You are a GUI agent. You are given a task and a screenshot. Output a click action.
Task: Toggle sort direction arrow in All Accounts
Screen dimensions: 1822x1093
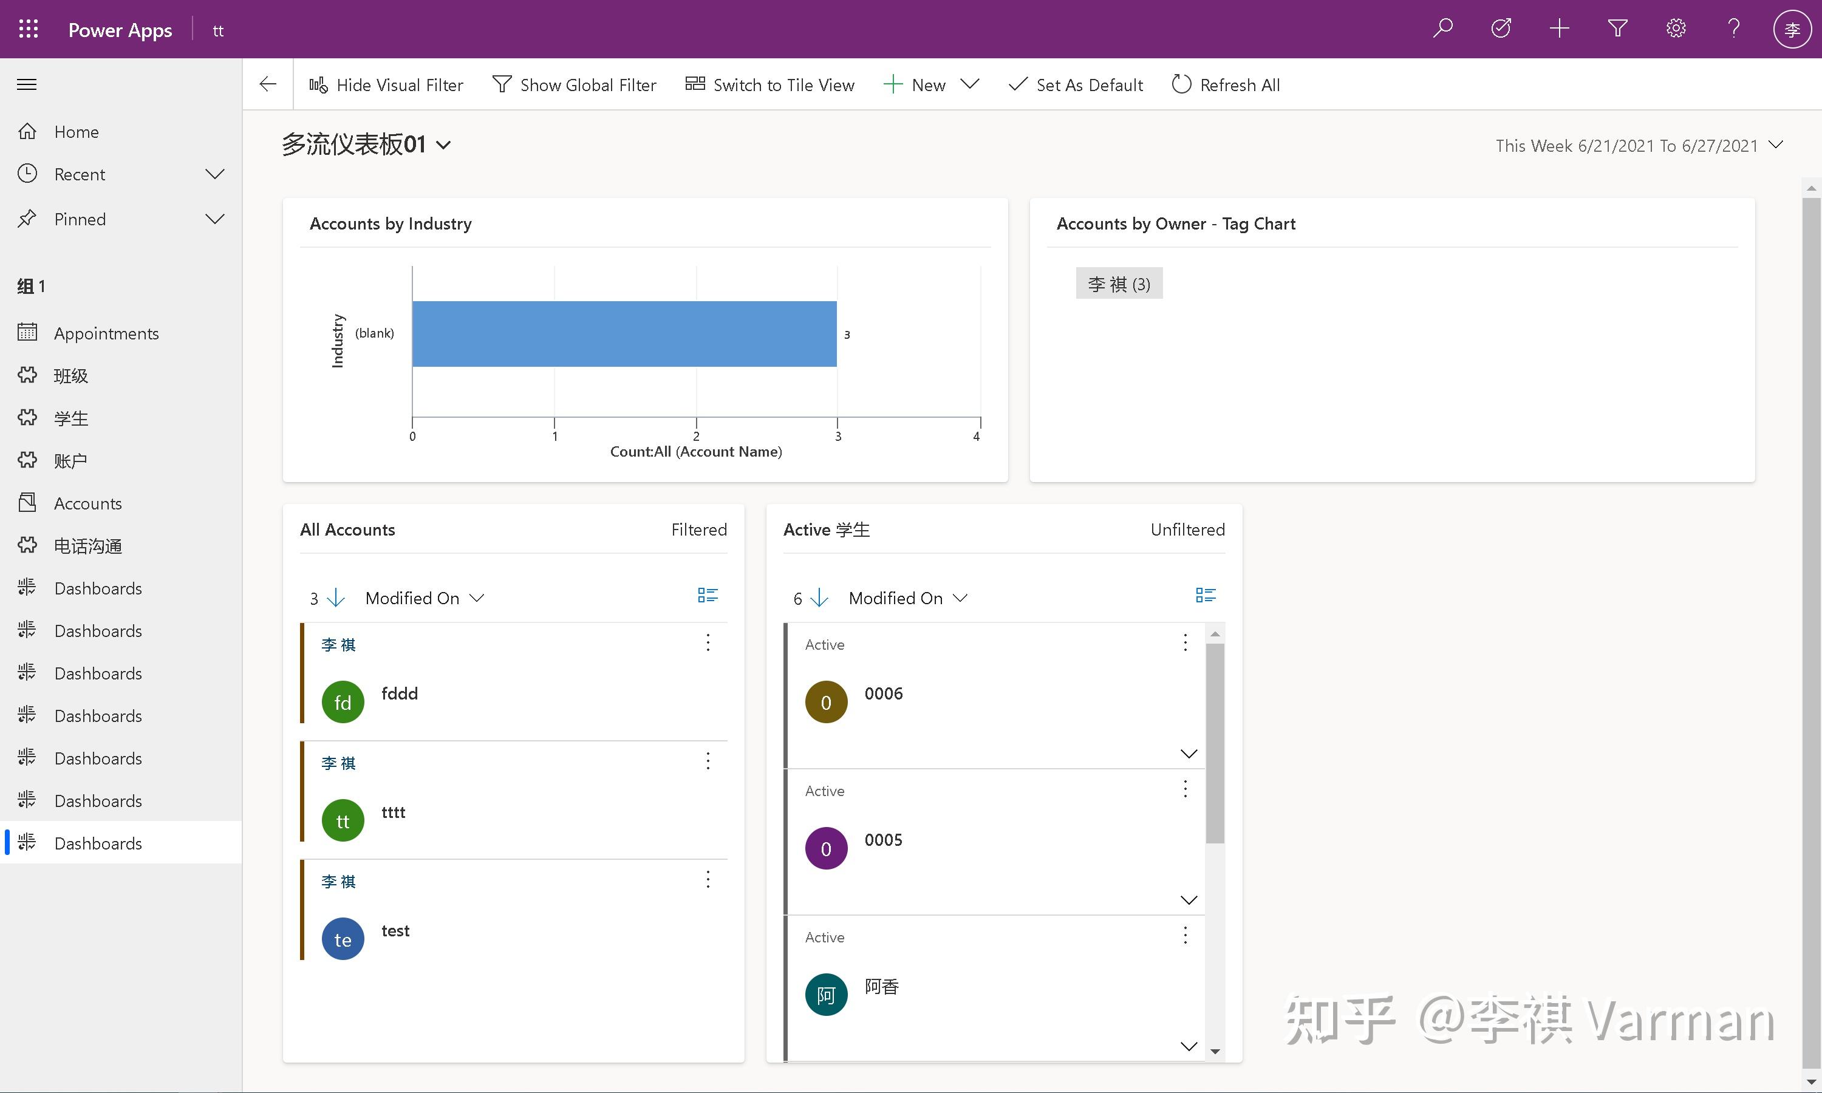[336, 598]
